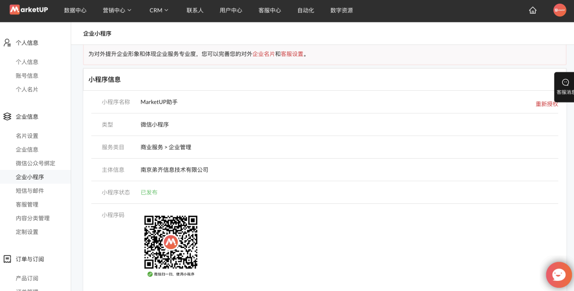Viewport: 574px width, 291px height.
Task: Click the 南京弟齐信息技术有限公司 text
Action: tap(174, 169)
